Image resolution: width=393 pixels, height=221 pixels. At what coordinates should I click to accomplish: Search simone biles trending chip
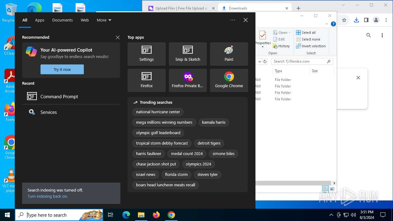pos(224,154)
